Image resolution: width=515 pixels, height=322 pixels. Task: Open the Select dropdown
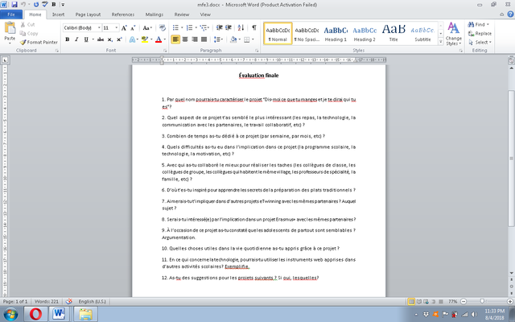click(x=480, y=42)
